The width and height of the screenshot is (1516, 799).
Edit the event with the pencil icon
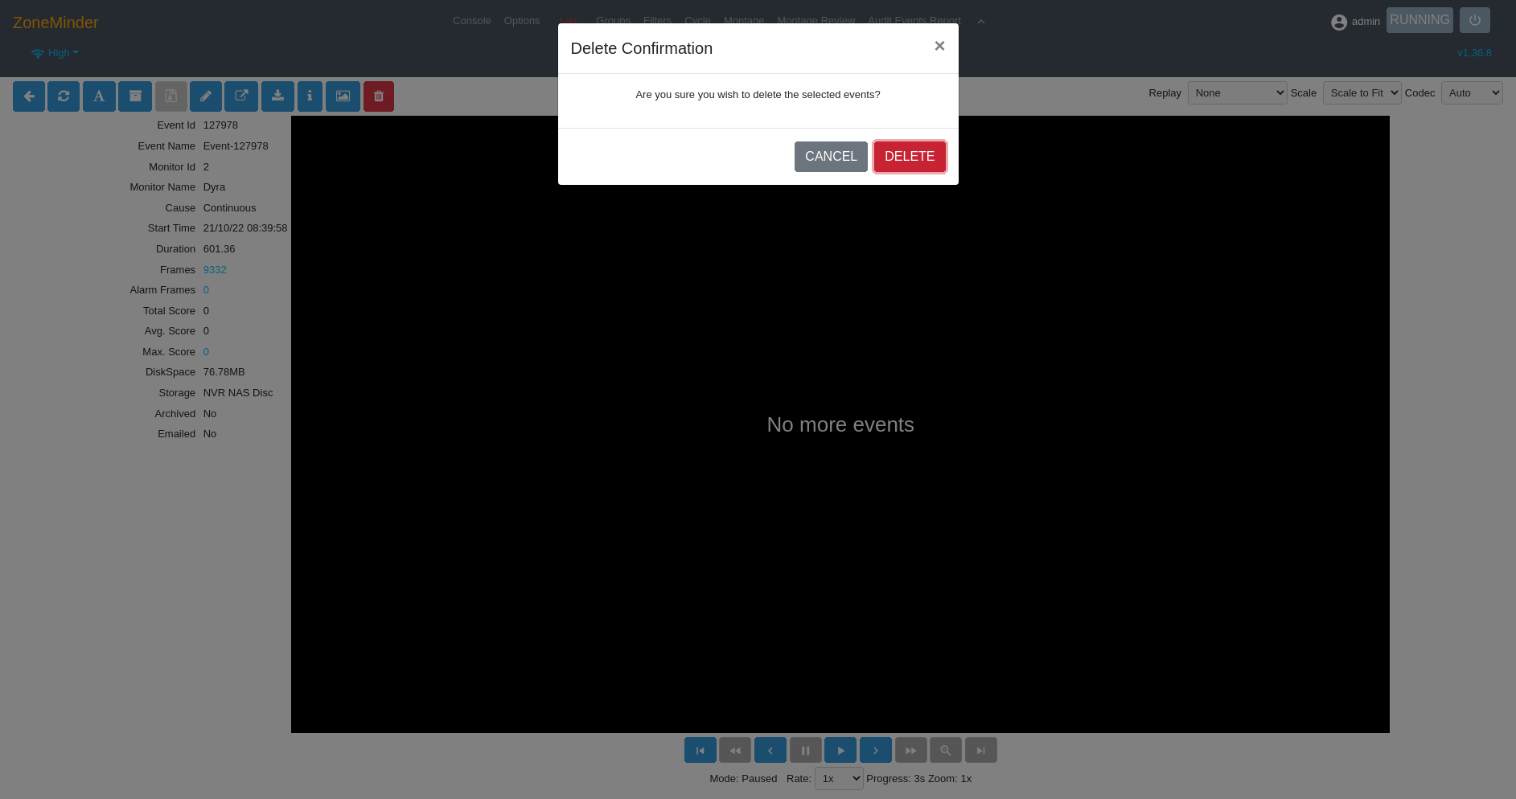[x=206, y=96]
